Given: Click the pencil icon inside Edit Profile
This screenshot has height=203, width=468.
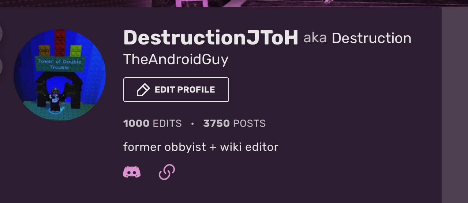Looking at the screenshot, I should point(143,90).
